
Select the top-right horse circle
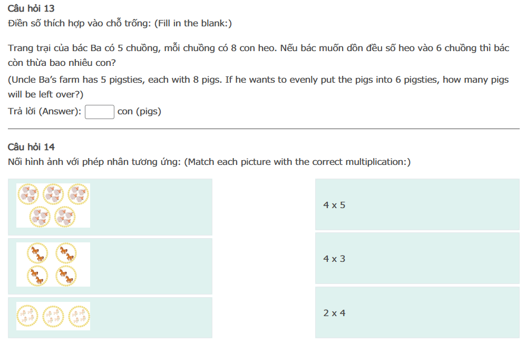click(x=66, y=253)
